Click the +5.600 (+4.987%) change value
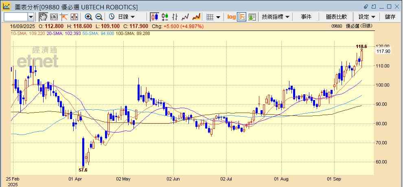The width and height of the screenshot is (403, 187). coord(184,26)
